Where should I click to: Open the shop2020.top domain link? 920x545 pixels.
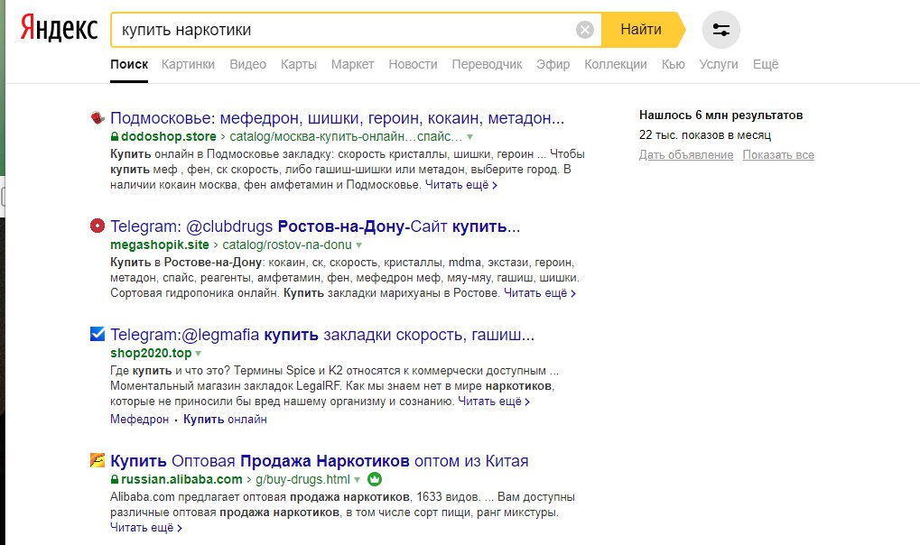(x=151, y=353)
